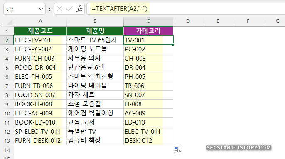Open the Name Box dropdown arrow

tap(41, 9)
